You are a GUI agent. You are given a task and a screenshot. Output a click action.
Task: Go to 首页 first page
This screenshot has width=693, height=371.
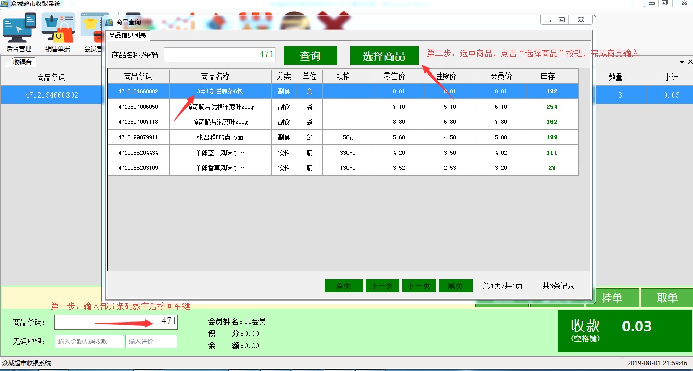pyautogui.click(x=343, y=286)
